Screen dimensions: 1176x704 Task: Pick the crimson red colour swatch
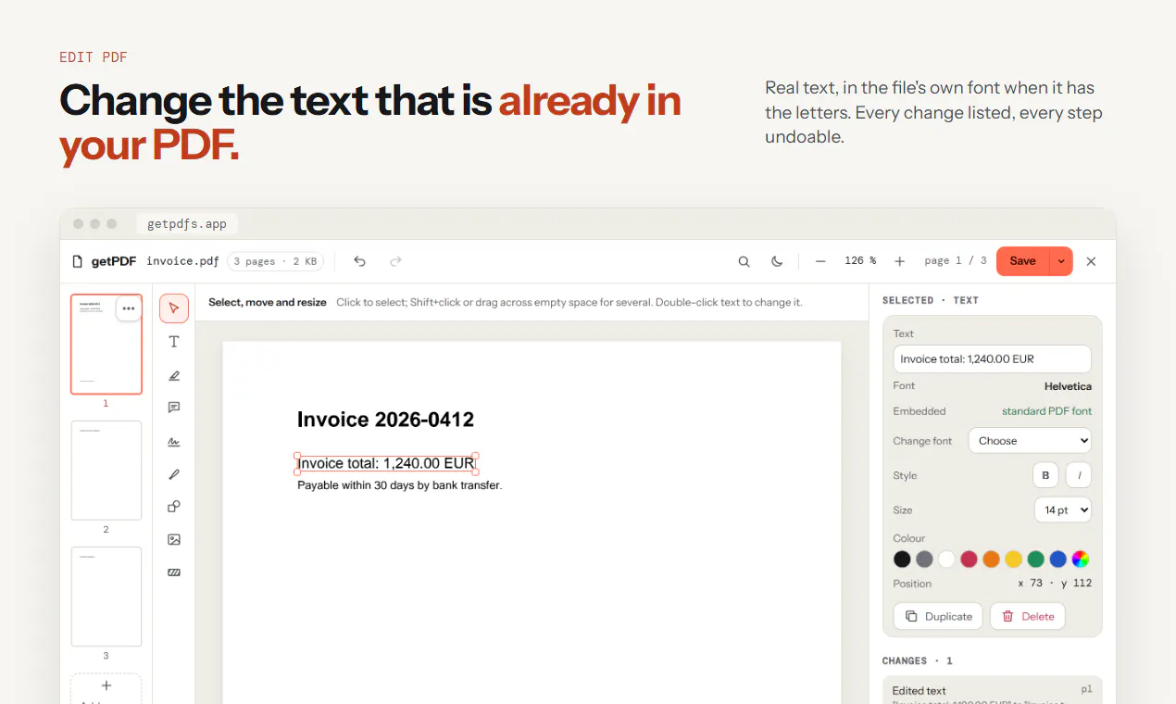969,559
